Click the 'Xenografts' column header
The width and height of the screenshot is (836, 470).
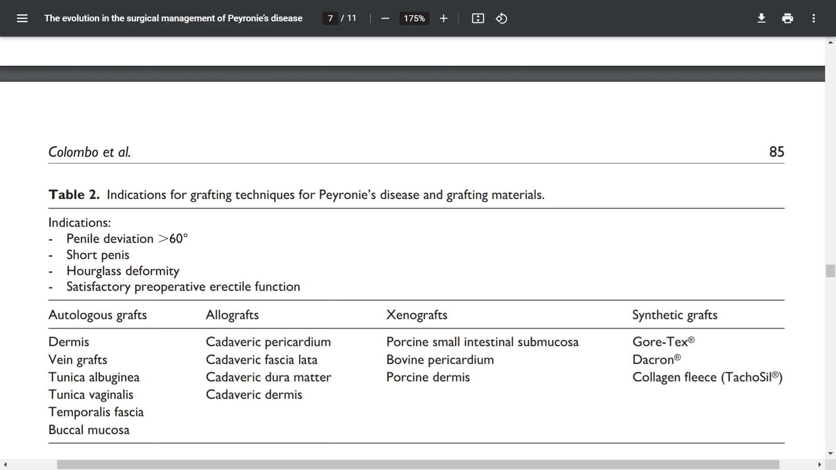point(417,315)
